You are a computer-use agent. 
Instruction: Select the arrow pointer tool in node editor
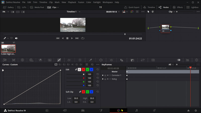(x=148, y=11)
